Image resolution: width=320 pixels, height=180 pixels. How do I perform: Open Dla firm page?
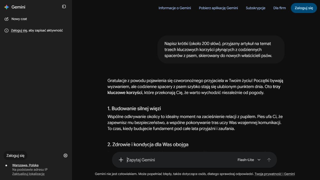279,8
